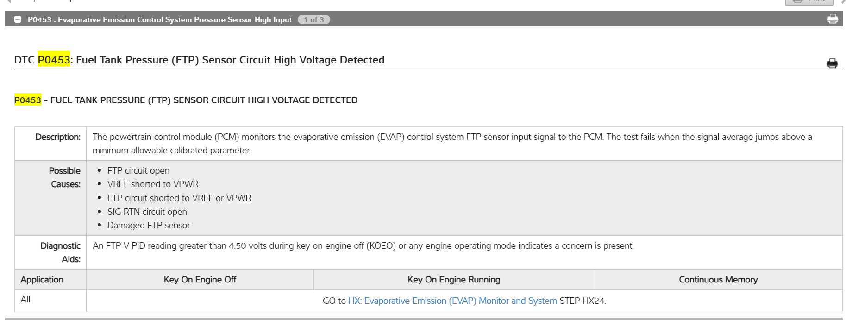Click the Diagnostic Aids row label

coord(61,252)
